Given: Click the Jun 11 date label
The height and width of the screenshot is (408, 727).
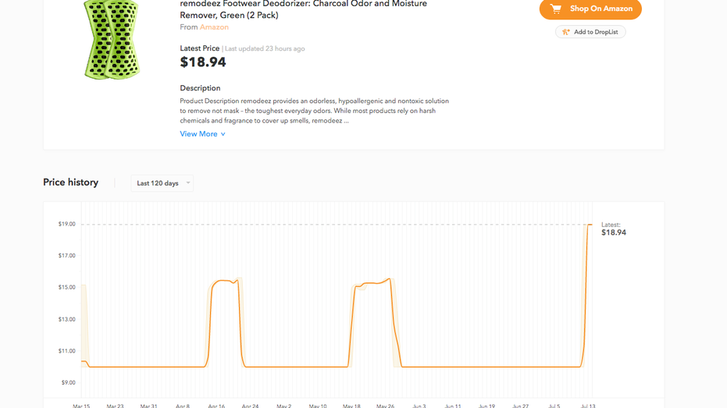Looking at the screenshot, I should [x=453, y=406].
